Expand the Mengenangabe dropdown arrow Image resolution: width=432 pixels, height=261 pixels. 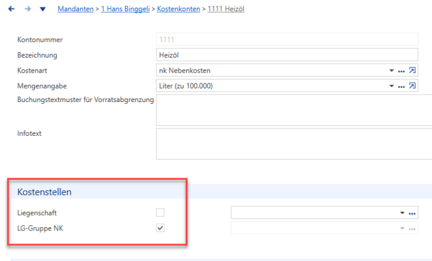coord(391,86)
